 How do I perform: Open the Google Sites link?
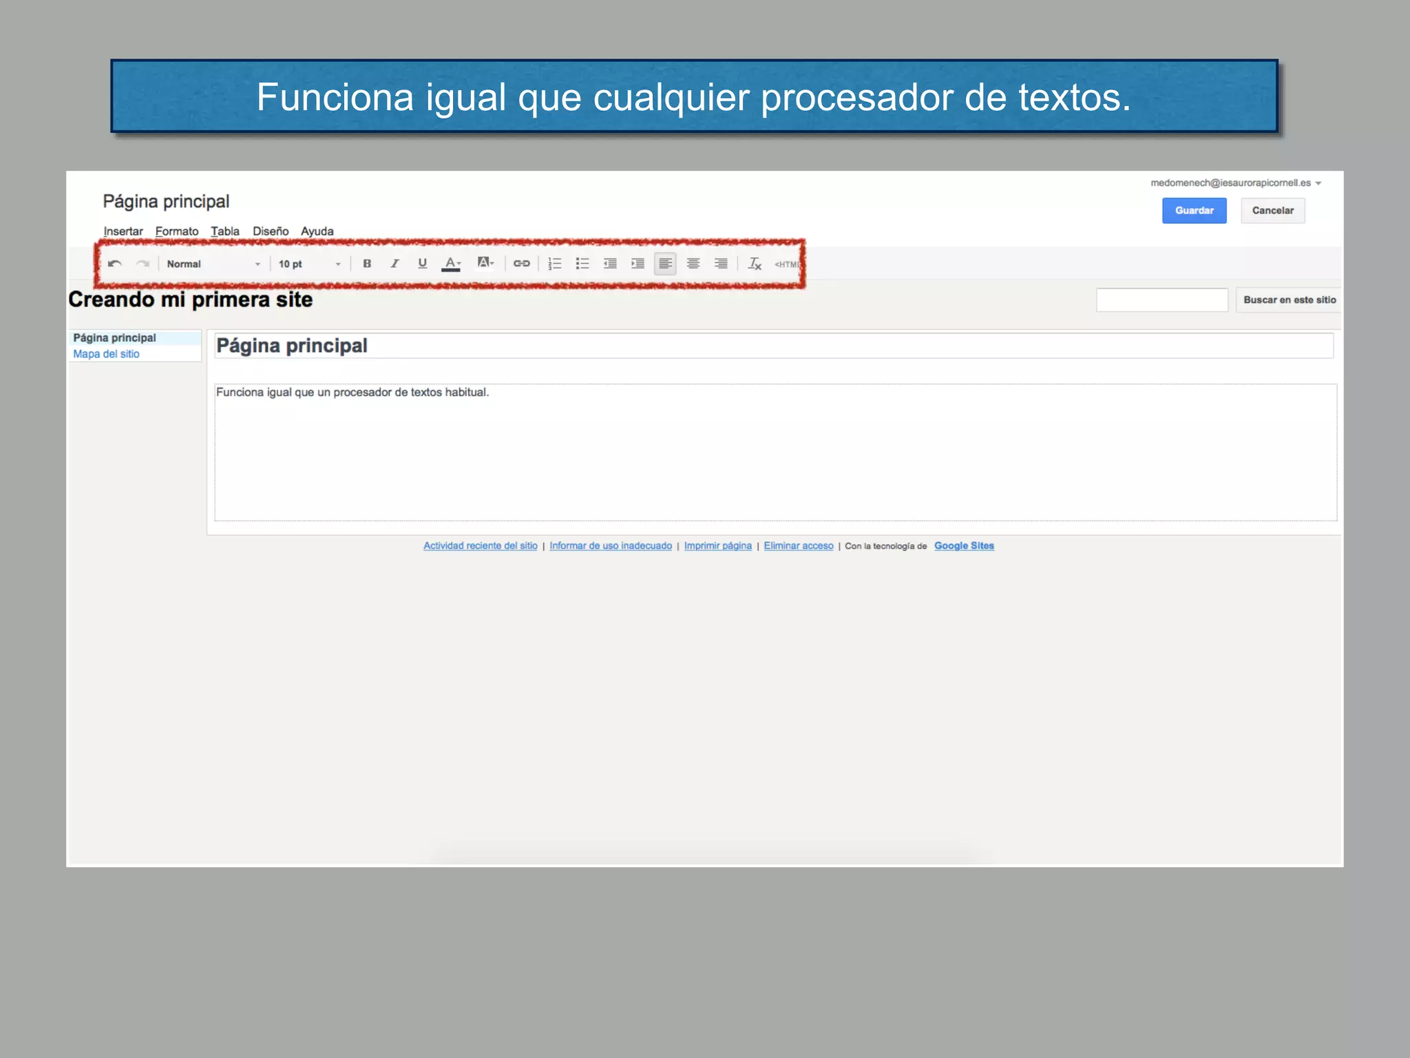964,546
